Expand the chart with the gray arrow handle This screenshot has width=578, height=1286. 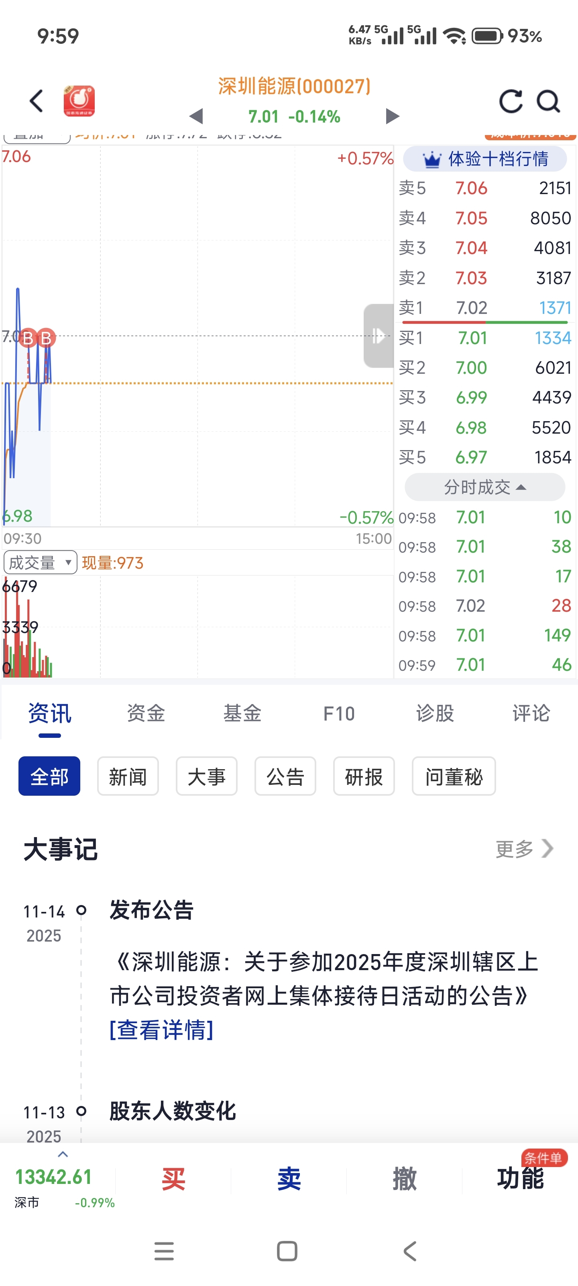point(379,336)
